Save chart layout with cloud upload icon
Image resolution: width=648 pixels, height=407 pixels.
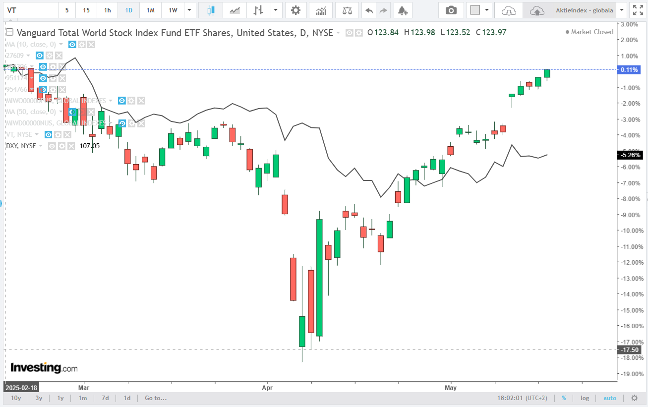click(537, 10)
